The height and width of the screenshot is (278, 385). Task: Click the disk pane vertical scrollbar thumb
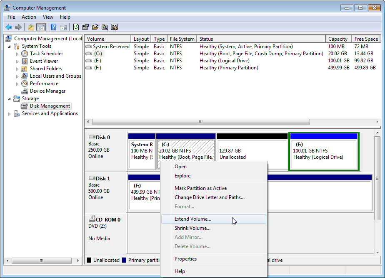(x=377, y=178)
